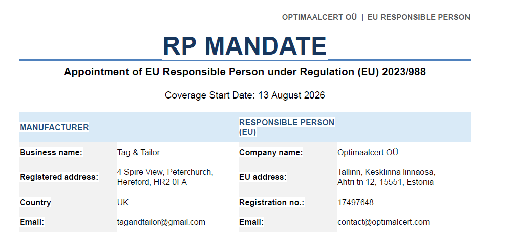Select the RESPONSIBLE PERSON (EU) column header

pyautogui.click(x=287, y=127)
